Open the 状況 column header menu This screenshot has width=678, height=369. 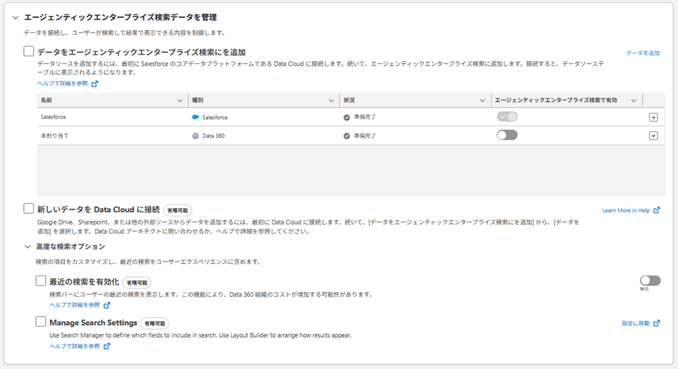pyautogui.click(x=483, y=101)
